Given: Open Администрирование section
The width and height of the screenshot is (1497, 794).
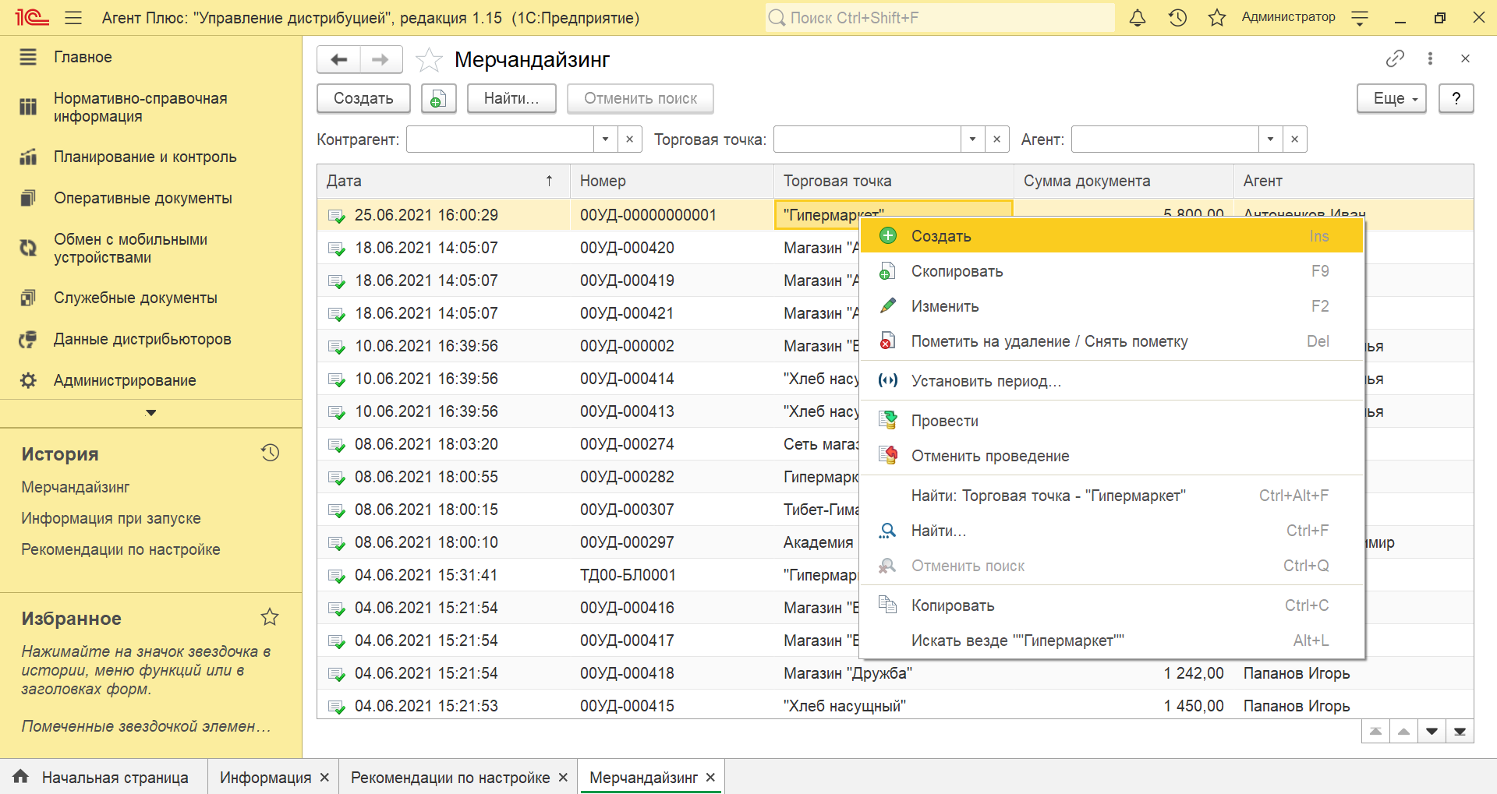Looking at the screenshot, I should 150,380.
